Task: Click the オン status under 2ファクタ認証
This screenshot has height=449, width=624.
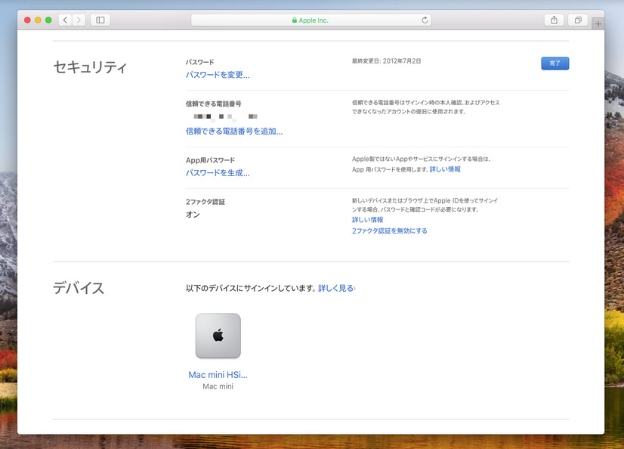Action: coord(193,214)
